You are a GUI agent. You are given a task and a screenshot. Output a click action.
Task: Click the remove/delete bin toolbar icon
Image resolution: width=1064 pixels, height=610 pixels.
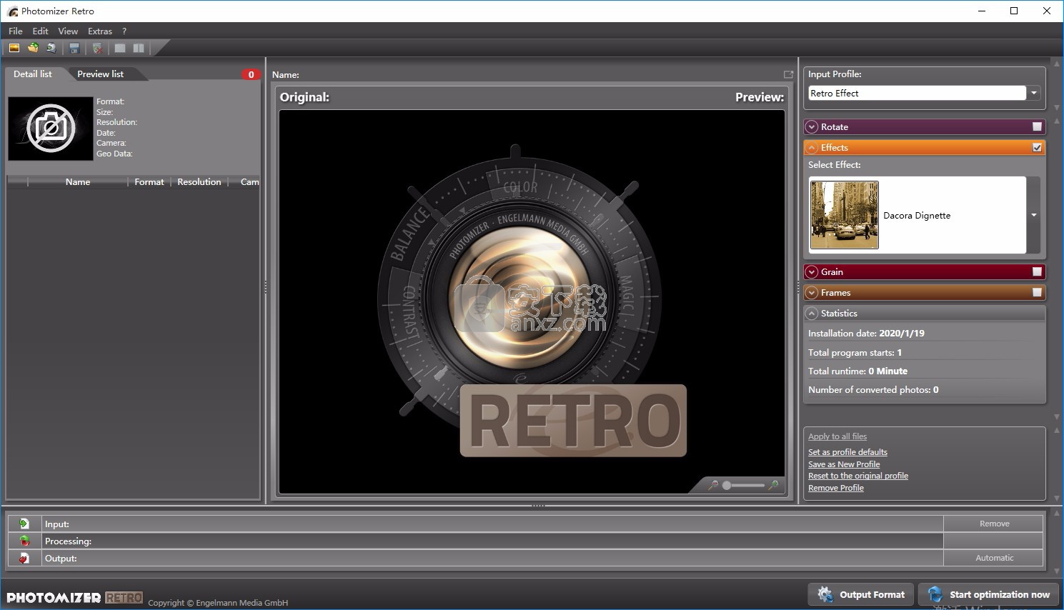pyautogui.click(x=97, y=48)
